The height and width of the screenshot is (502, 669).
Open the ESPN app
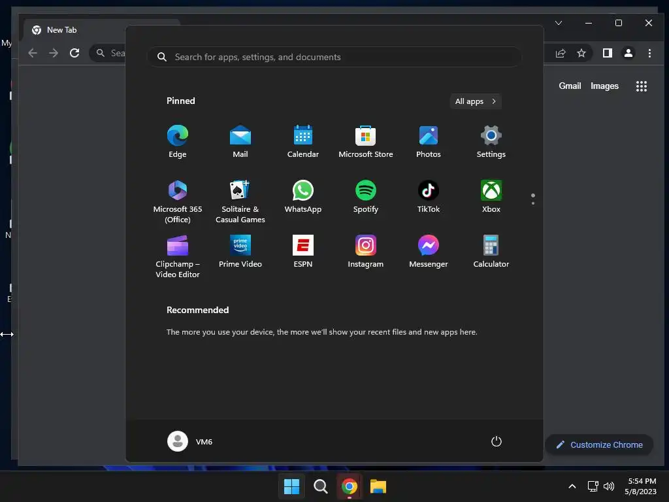pyautogui.click(x=303, y=252)
